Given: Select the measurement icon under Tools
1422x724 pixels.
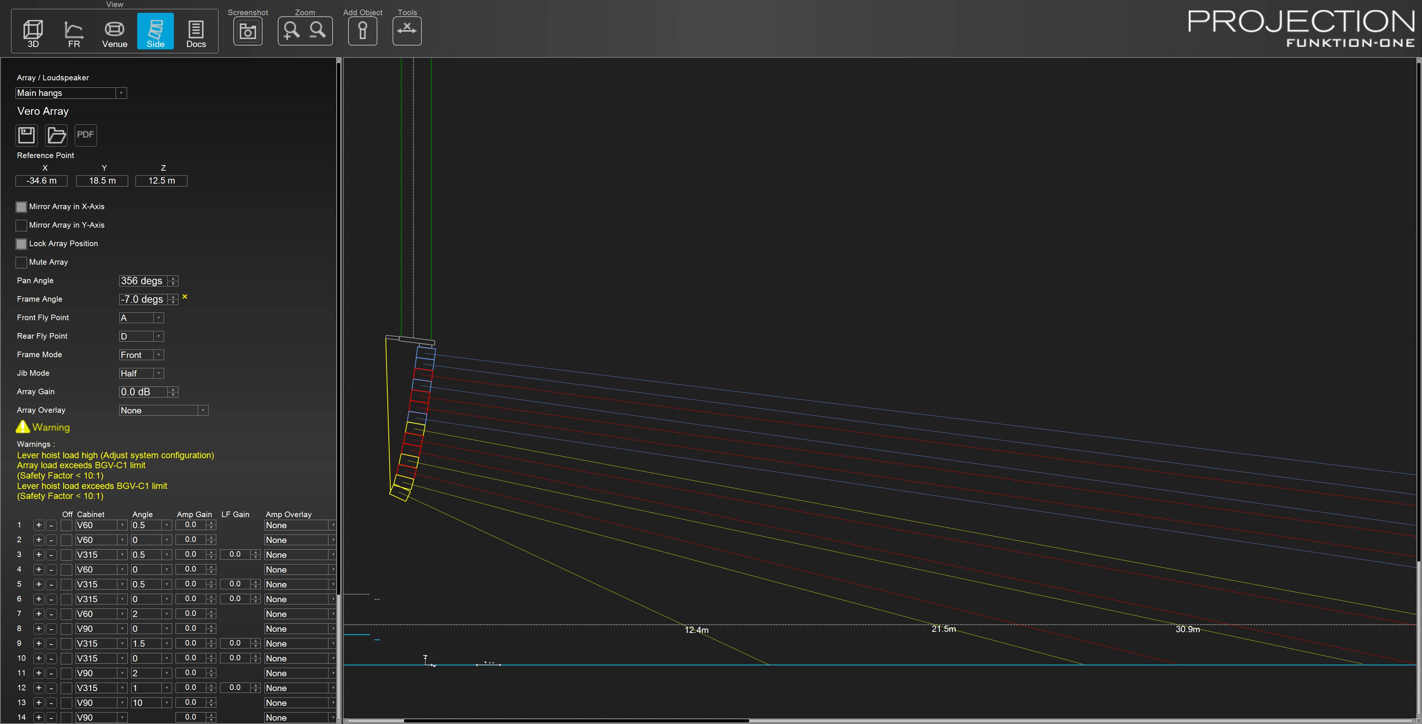Looking at the screenshot, I should coord(407,30).
